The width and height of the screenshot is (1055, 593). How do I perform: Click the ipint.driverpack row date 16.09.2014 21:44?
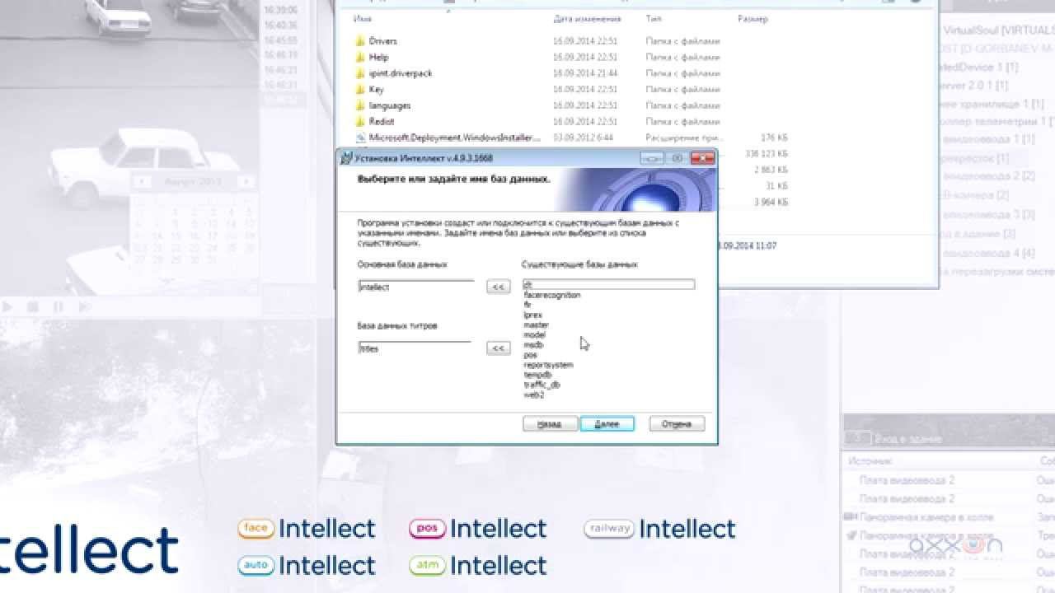[x=585, y=73]
